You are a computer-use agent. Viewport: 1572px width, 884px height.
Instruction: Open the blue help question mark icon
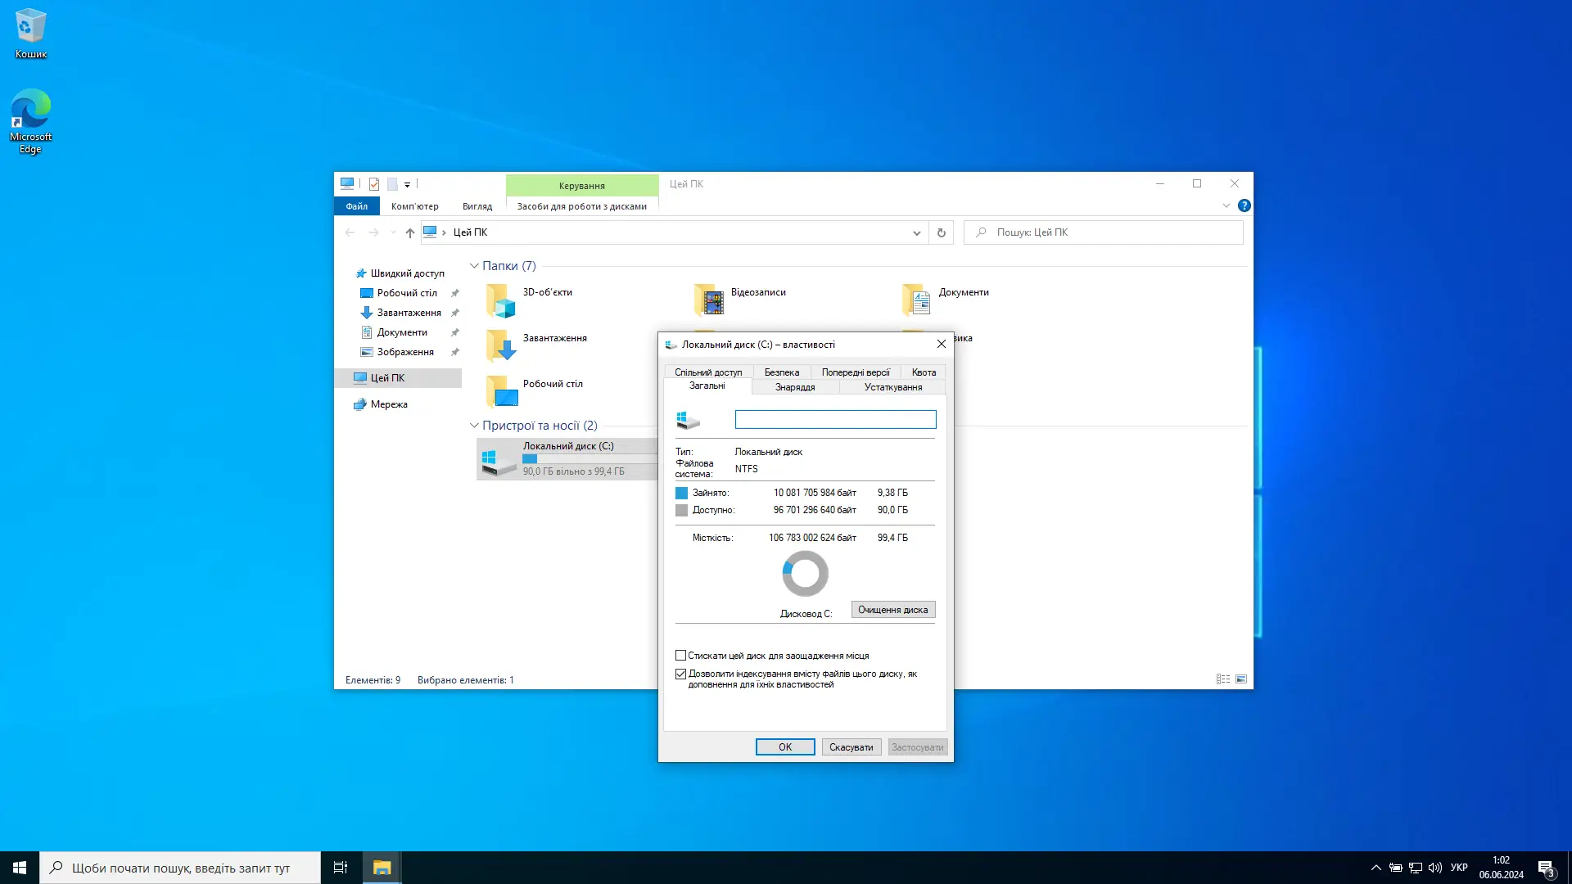click(x=1244, y=205)
